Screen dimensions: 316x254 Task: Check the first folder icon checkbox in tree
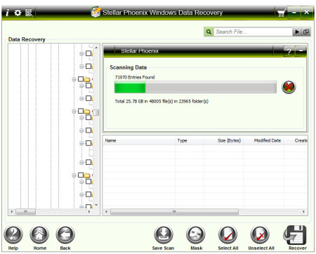pos(81,79)
